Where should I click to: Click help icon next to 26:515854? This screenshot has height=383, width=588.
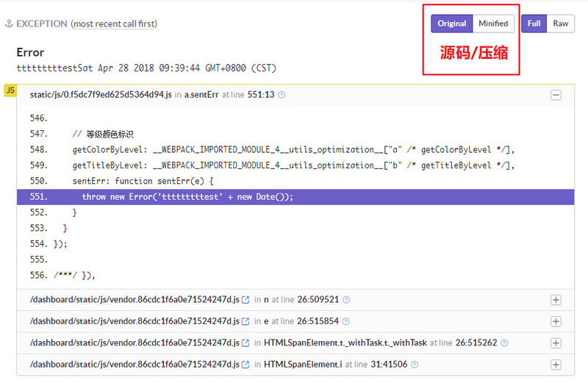tap(345, 321)
